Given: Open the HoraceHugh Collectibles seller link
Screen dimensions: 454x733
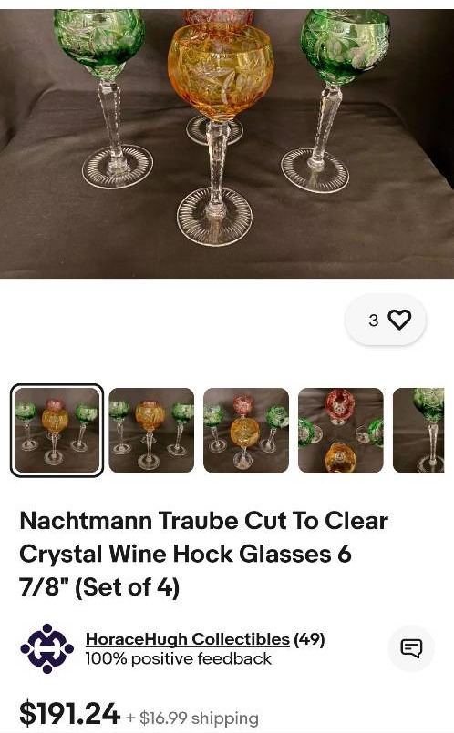Looking at the screenshot, I should tap(187, 639).
